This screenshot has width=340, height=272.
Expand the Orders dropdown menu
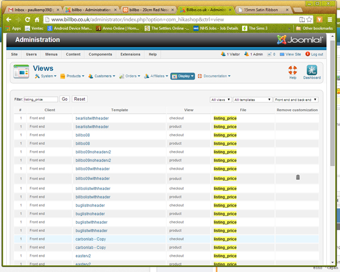[130, 76]
